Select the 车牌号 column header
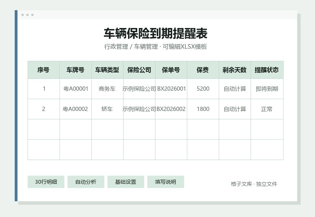This screenshot has height=217, width=315. click(76, 70)
